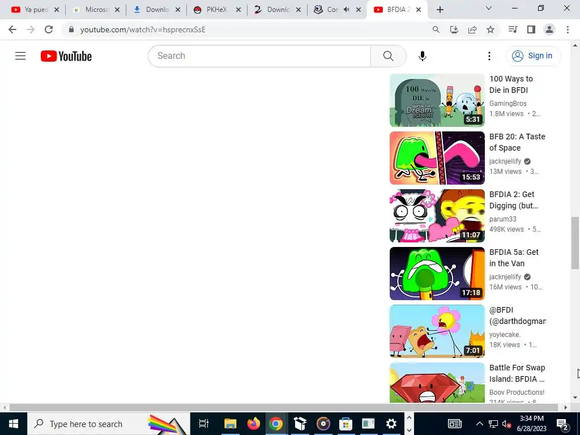Open YouTube settings three-dot menu
The image size is (580, 435).
pyautogui.click(x=489, y=56)
